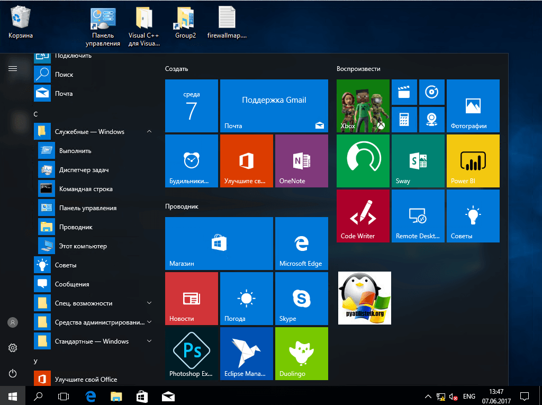Launch the Power BI tile
This screenshot has width=542, height=405.
coord(473,161)
